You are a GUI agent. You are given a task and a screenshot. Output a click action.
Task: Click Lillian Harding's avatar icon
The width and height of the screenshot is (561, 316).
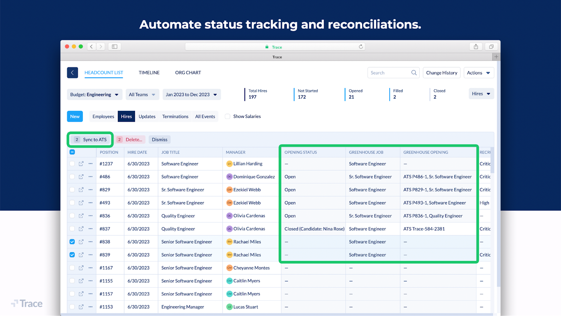(x=229, y=164)
